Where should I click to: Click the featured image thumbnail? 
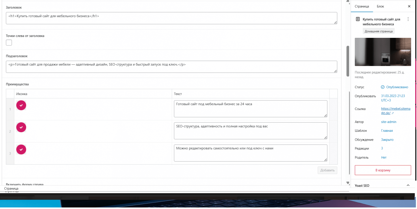click(x=383, y=52)
